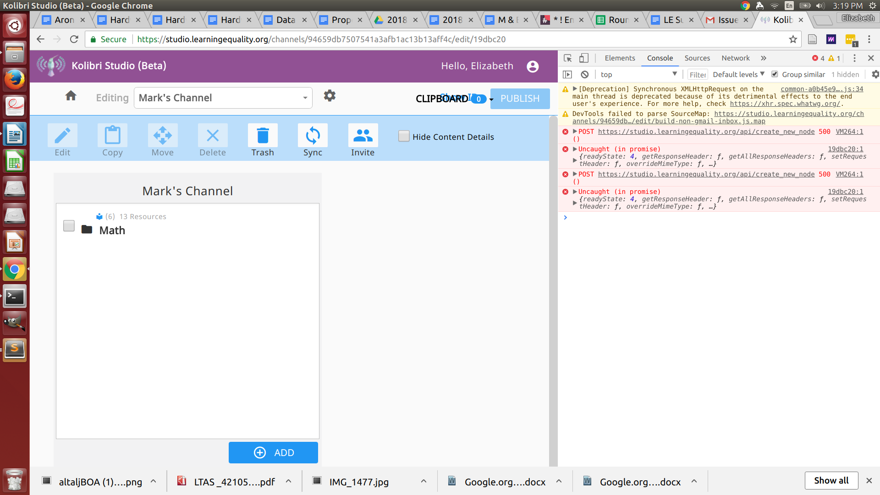Enable Hide Content Details checkbox
Screen dimensions: 880x495
pyautogui.click(x=404, y=136)
